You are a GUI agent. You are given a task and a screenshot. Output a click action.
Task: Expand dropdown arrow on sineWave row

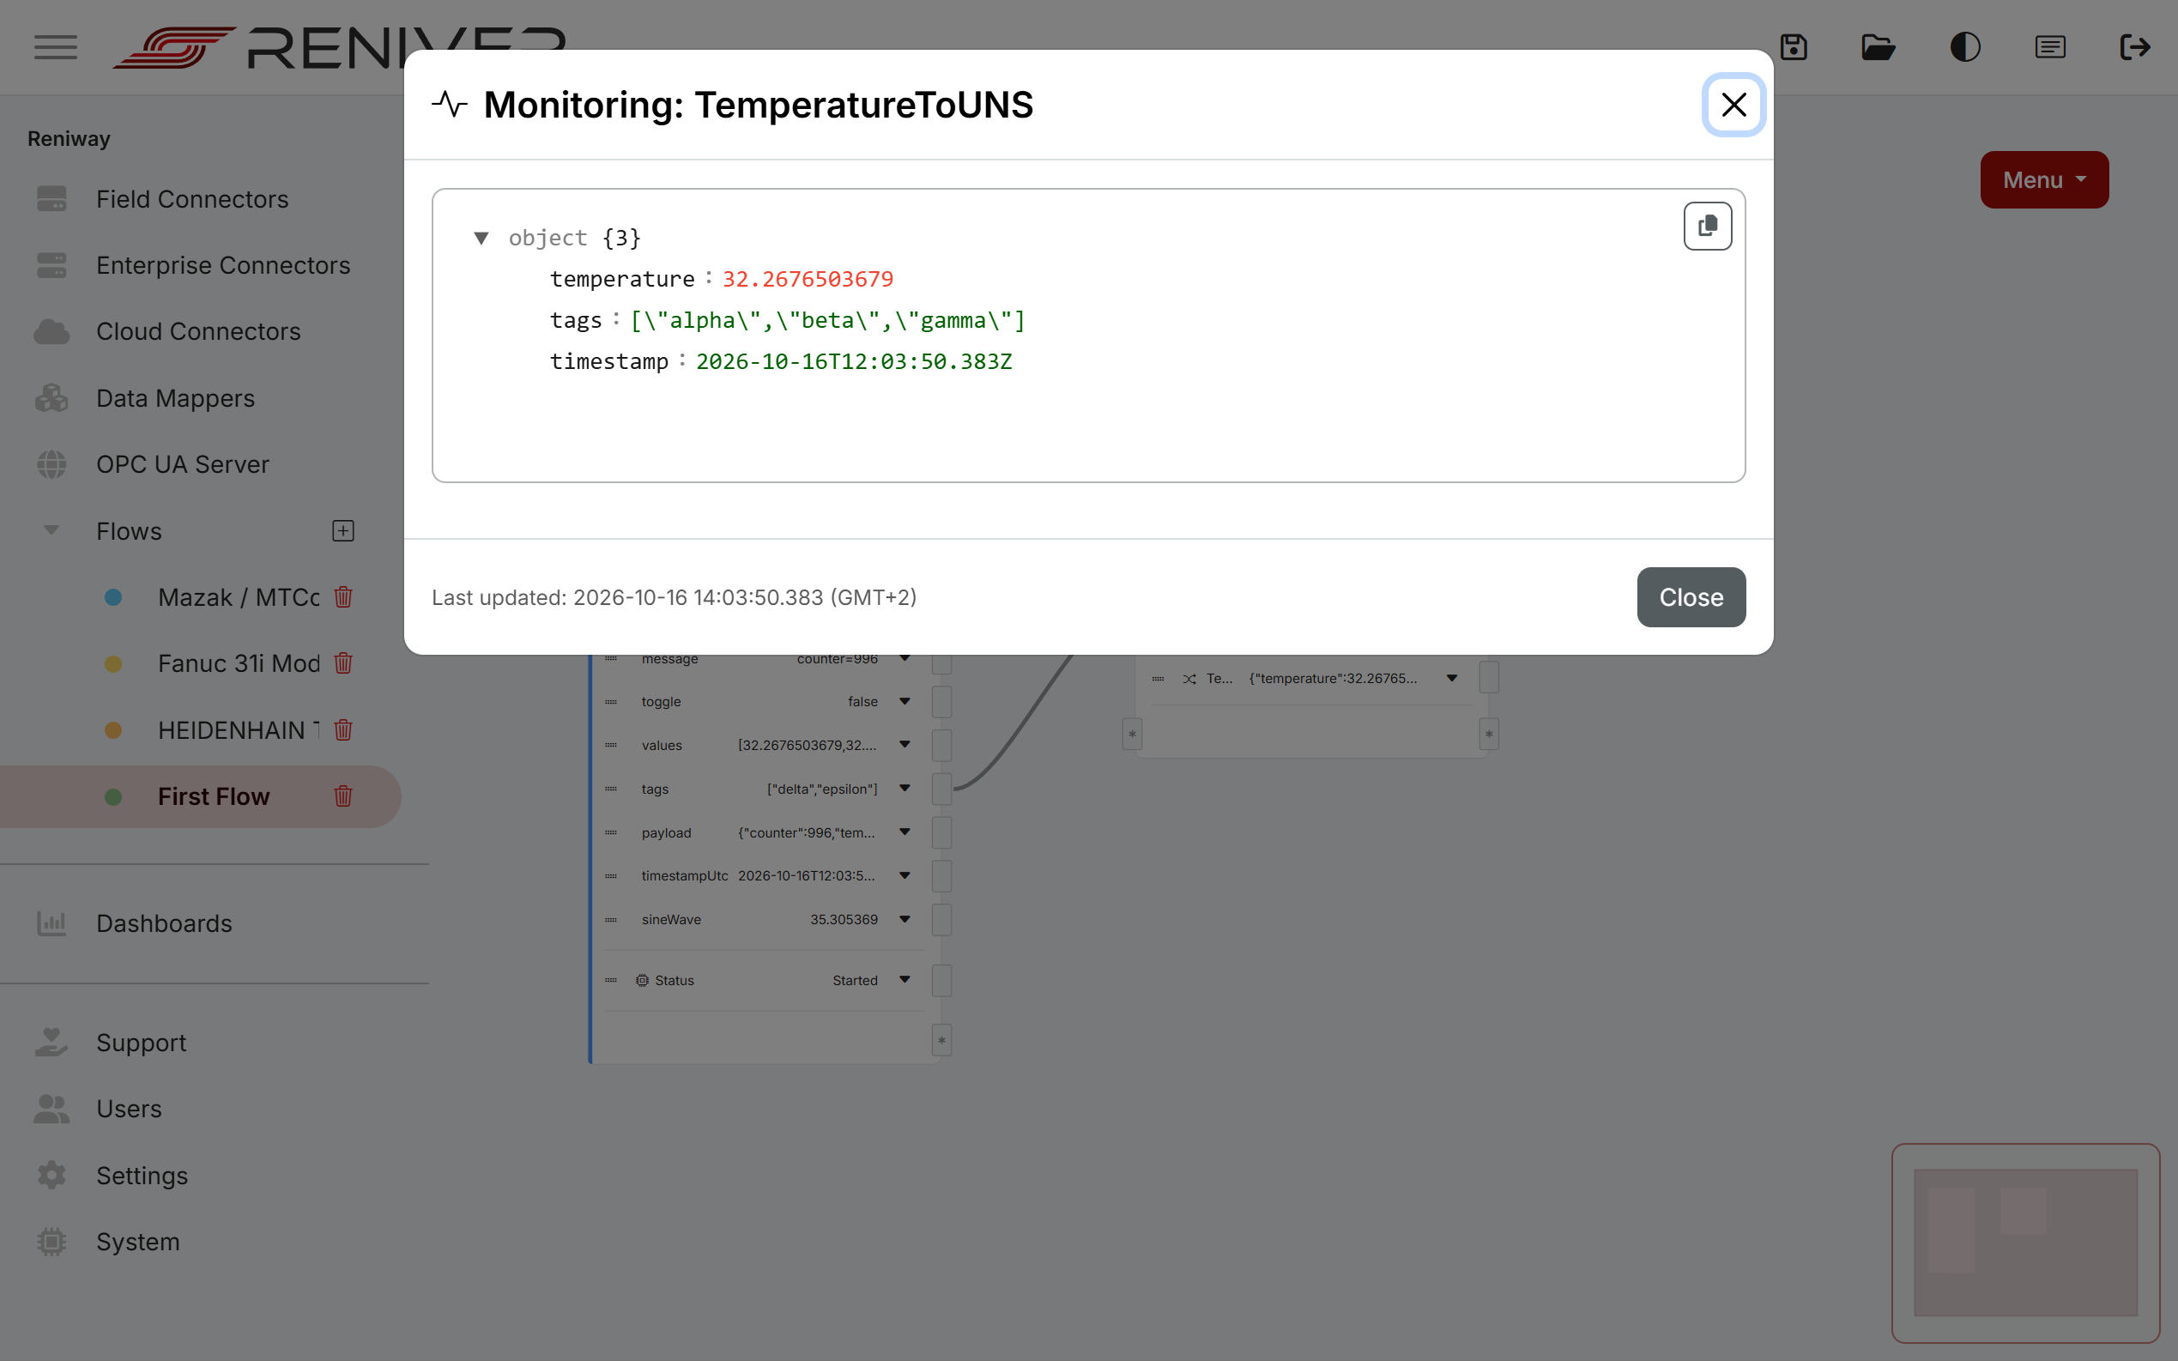(904, 919)
